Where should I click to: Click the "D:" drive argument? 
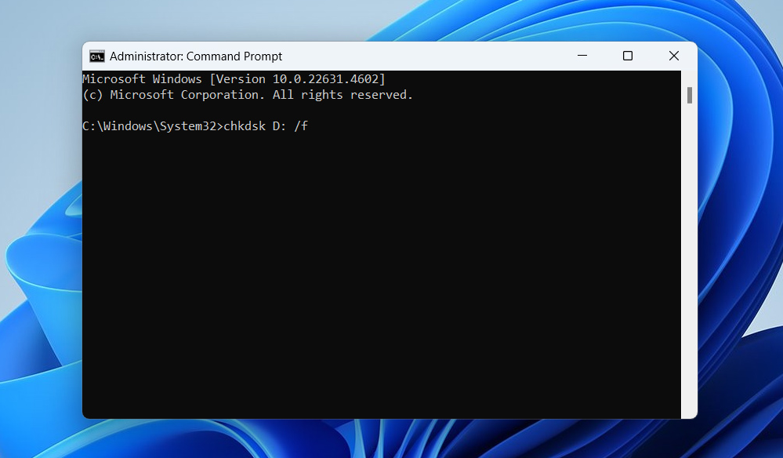[279, 126]
